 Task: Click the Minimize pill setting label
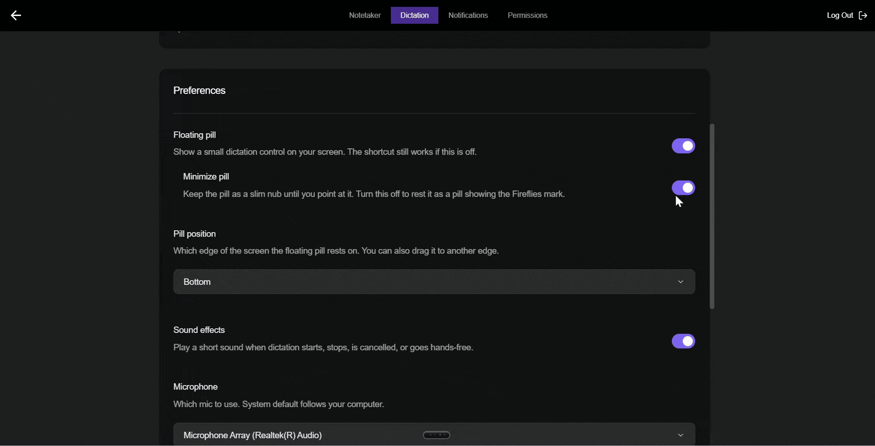[206, 176]
